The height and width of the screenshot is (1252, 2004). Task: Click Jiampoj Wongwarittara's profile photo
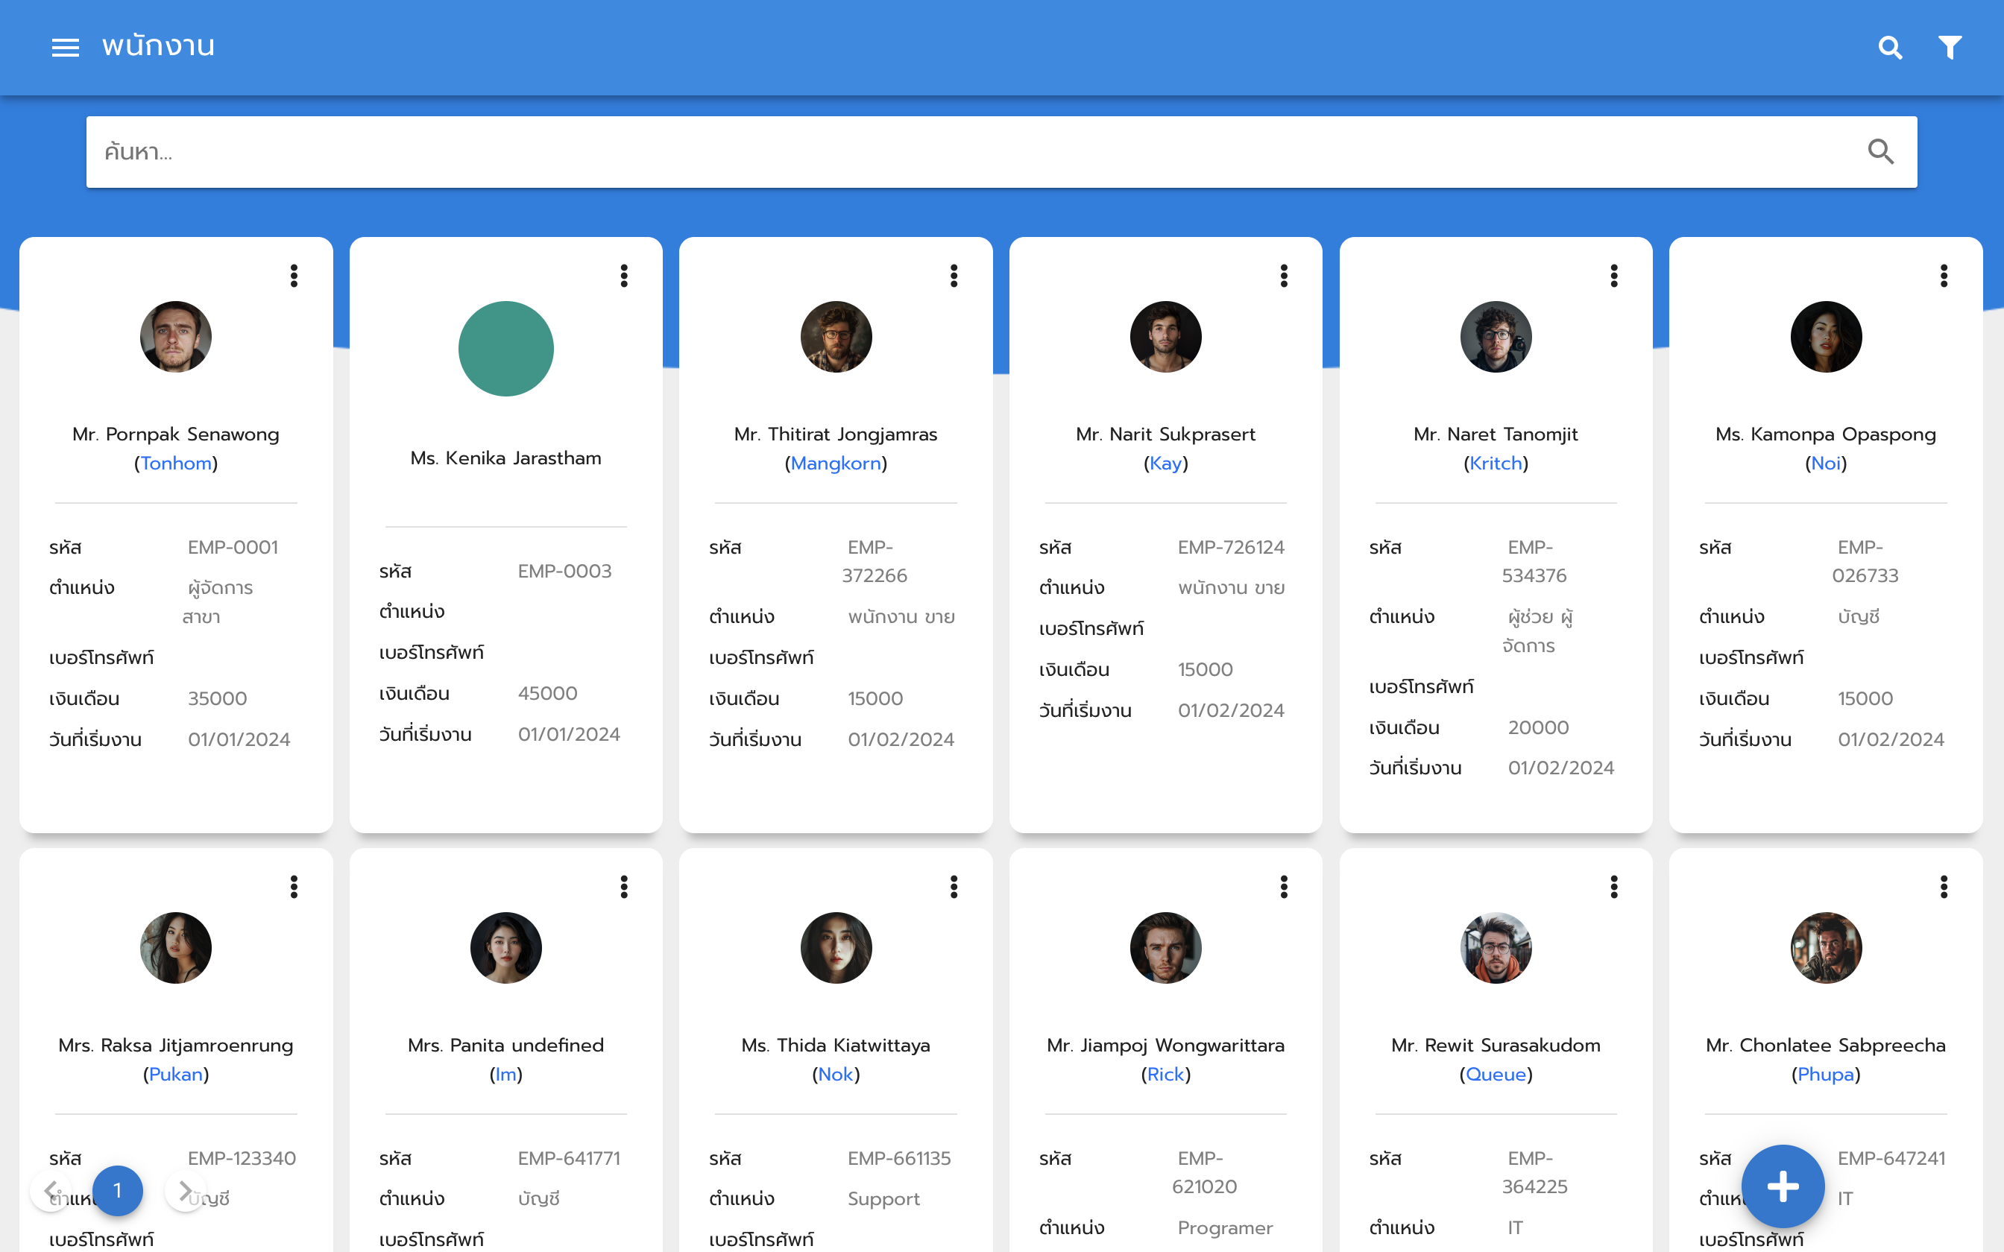point(1166,948)
